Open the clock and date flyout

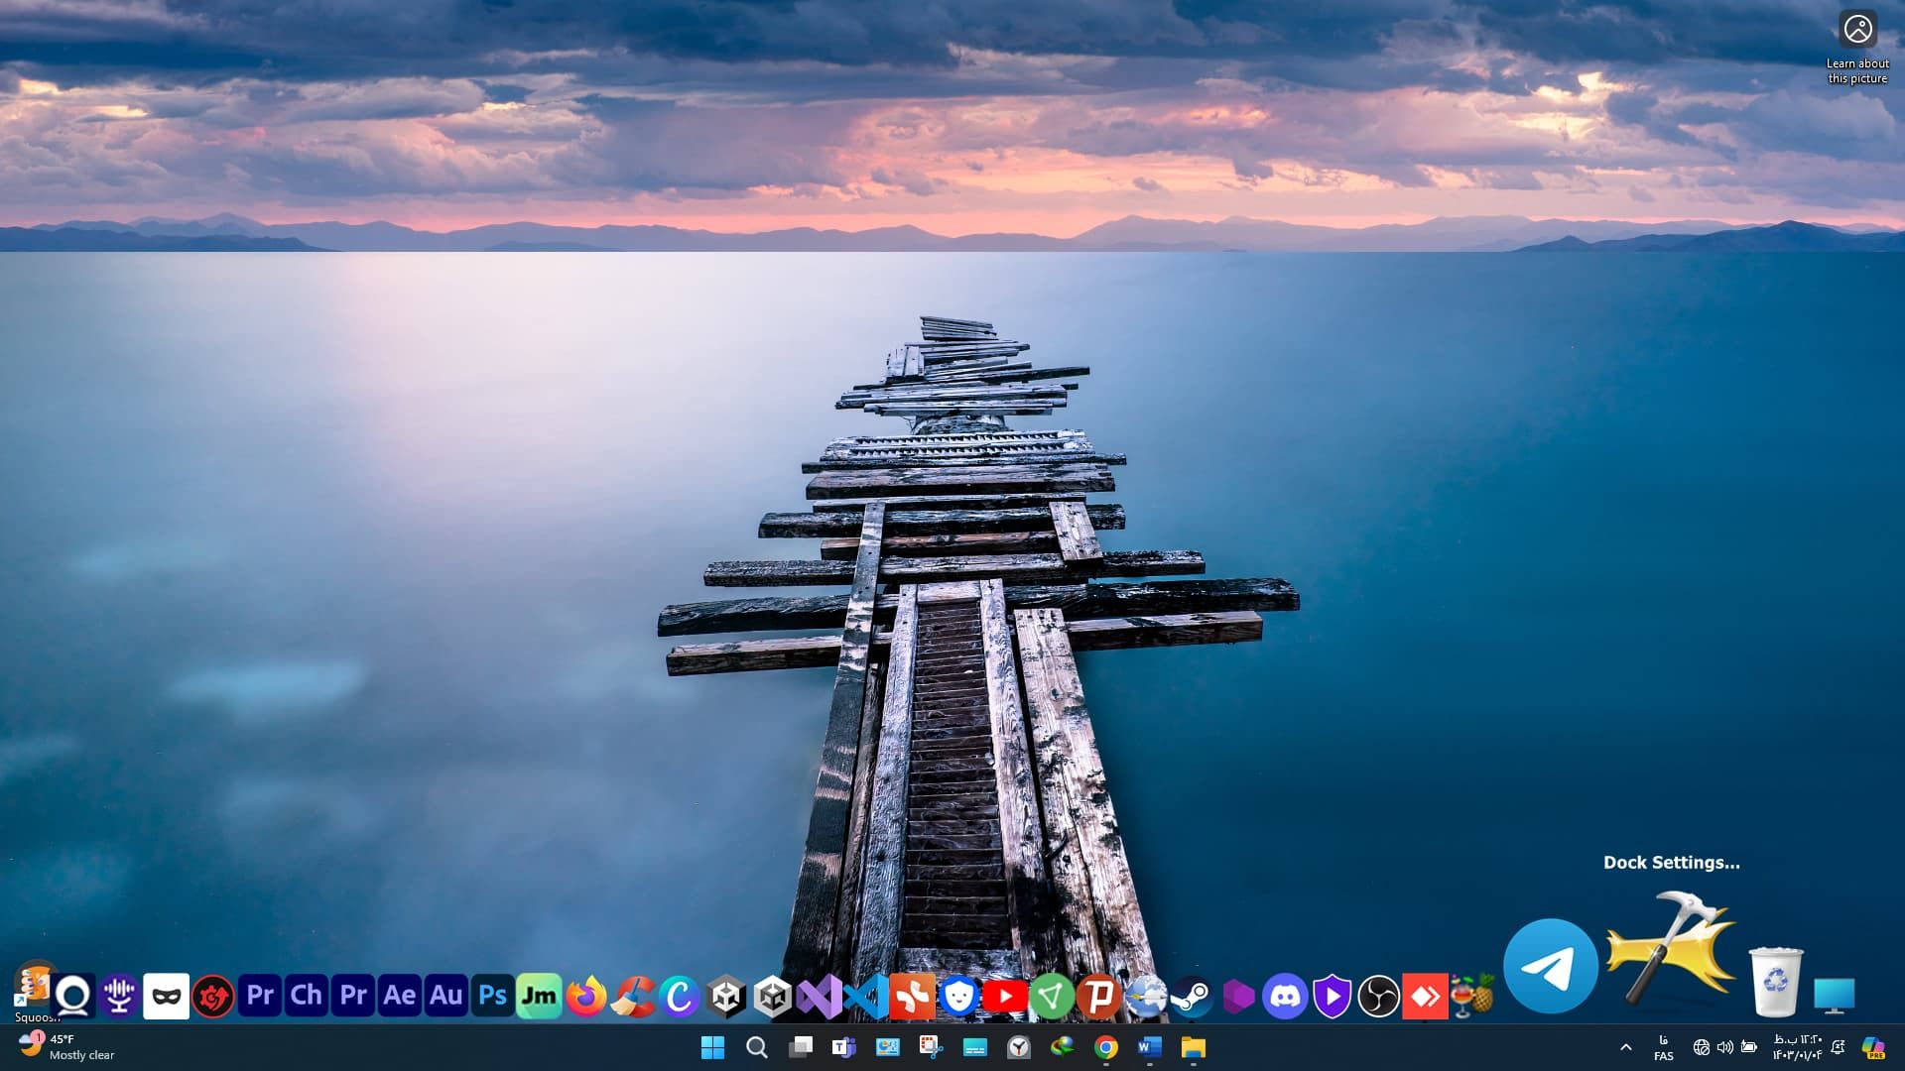tap(1797, 1047)
